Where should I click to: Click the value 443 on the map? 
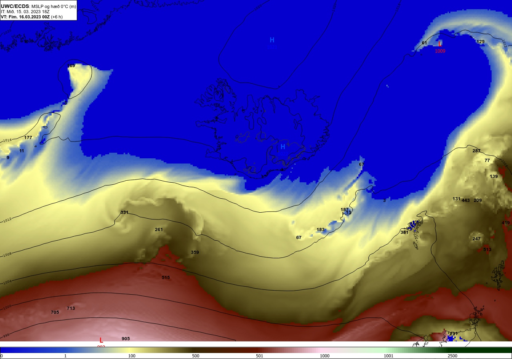[x=466, y=200]
